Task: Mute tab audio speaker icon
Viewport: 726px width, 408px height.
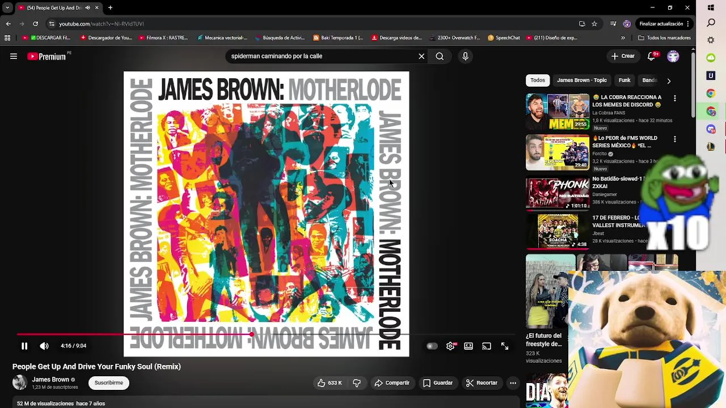Action: 87,8
